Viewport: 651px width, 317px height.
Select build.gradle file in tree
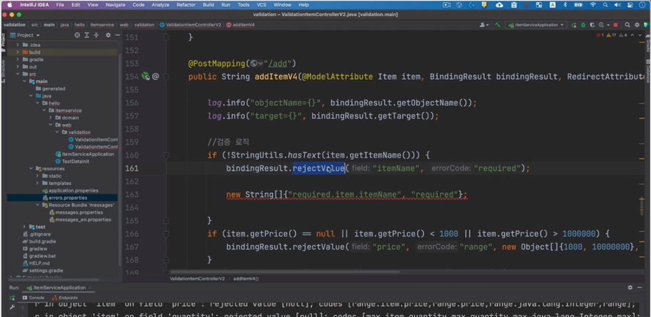tap(39, 241)
